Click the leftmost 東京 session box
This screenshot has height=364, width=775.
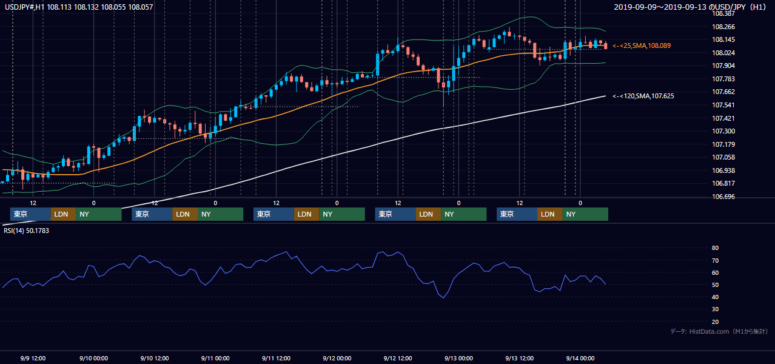pos(30,214)
